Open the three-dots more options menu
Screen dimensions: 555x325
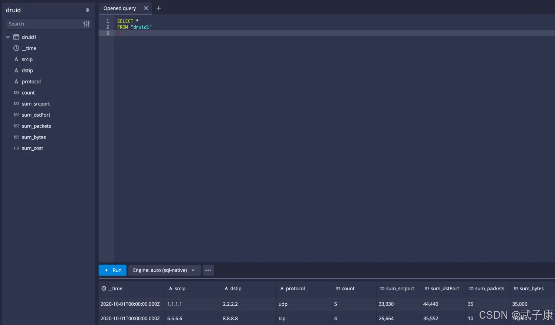[208, 270]
